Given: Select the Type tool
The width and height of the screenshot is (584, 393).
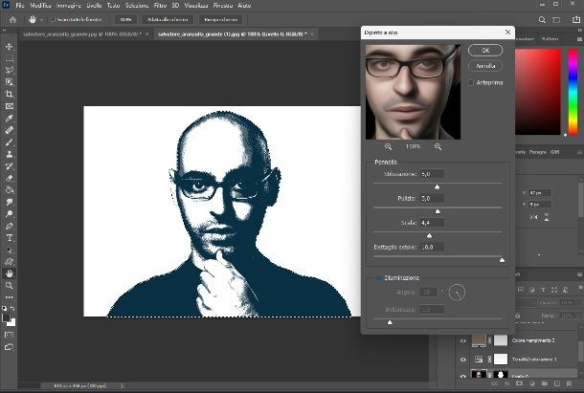Looking at the screenshot, I should pos(10,237).
